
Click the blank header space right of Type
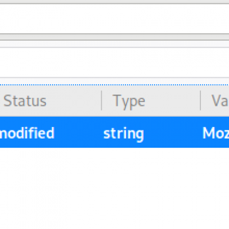172,101
